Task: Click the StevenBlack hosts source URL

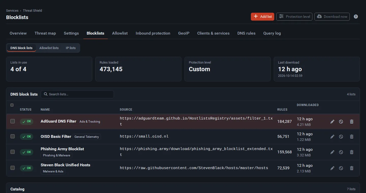Action: [x=194, y=168]
